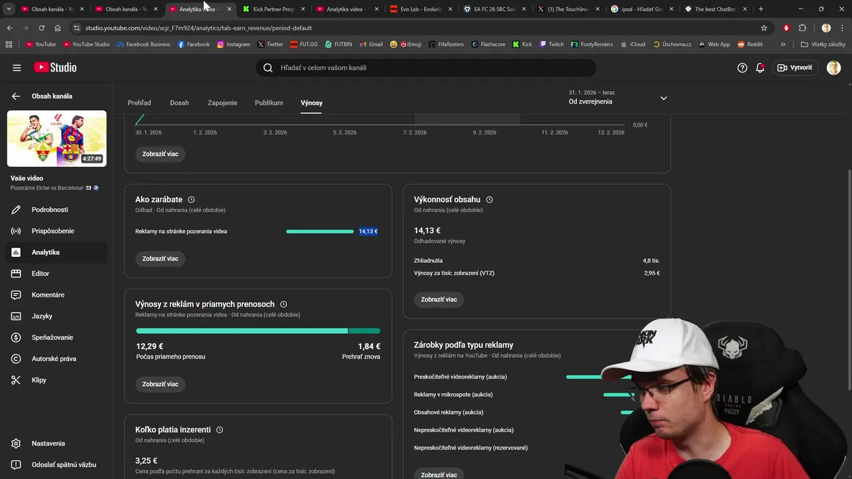Screen dimensions: 852x479
Task: Click info icon next to Koľko platia inzerenti
Action: pos(220,430)
